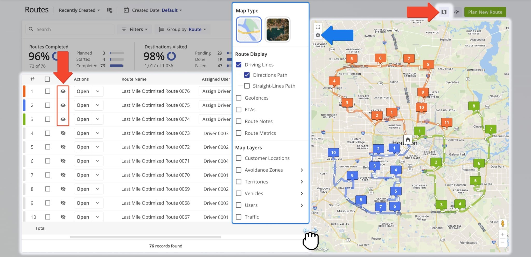Open route 0067
This screenshot has width=531, height=257.
pos(83,217)
